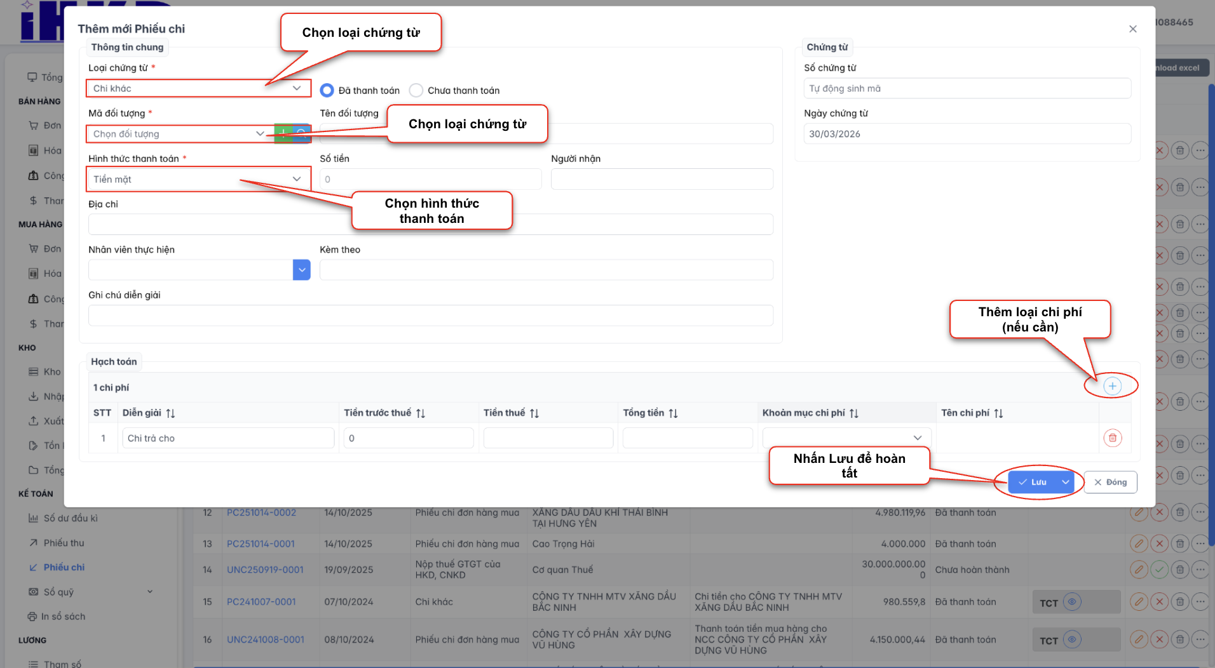Choose the Chưa thanh toán radio option

416,91
